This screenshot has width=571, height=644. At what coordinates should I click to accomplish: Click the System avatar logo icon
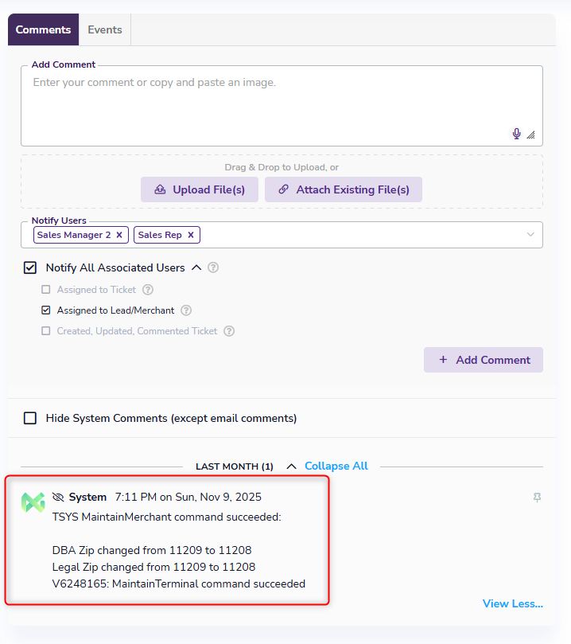(33, 502)
